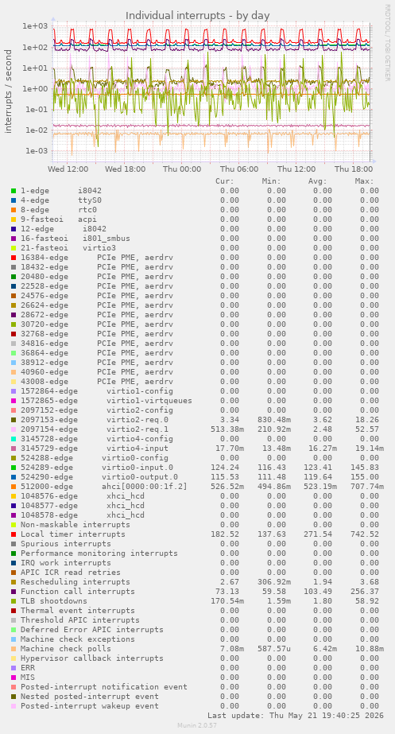Click the virtio2-req.1 pink legend swatch
The height and width of the screenshot is (734, 395).
(14, 429)
